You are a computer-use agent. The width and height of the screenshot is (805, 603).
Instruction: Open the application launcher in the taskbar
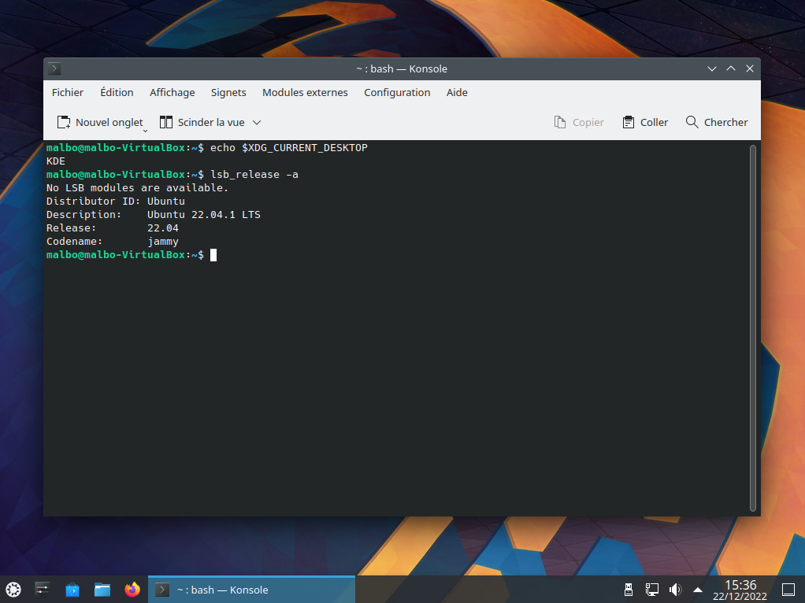click(x=13, y=590)
